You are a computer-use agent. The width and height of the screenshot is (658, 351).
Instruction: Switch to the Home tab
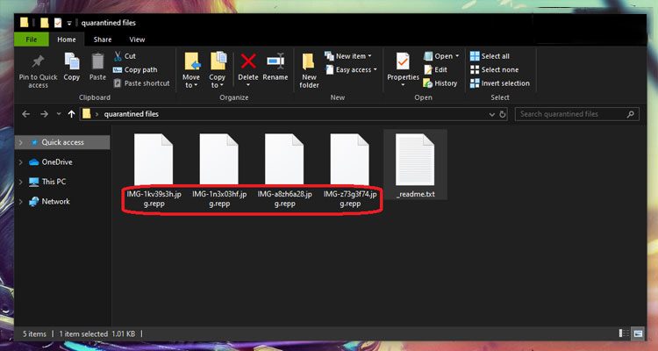67,39
